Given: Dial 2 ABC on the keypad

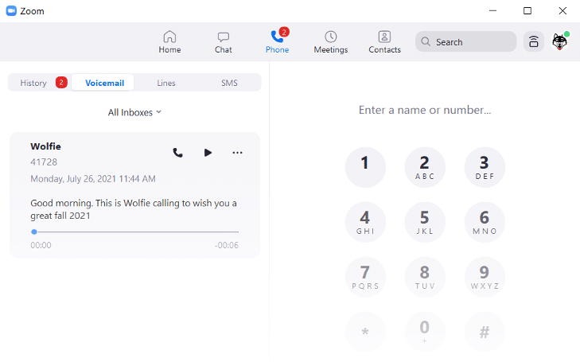Looking at the screenshot, I should point(425,167).
